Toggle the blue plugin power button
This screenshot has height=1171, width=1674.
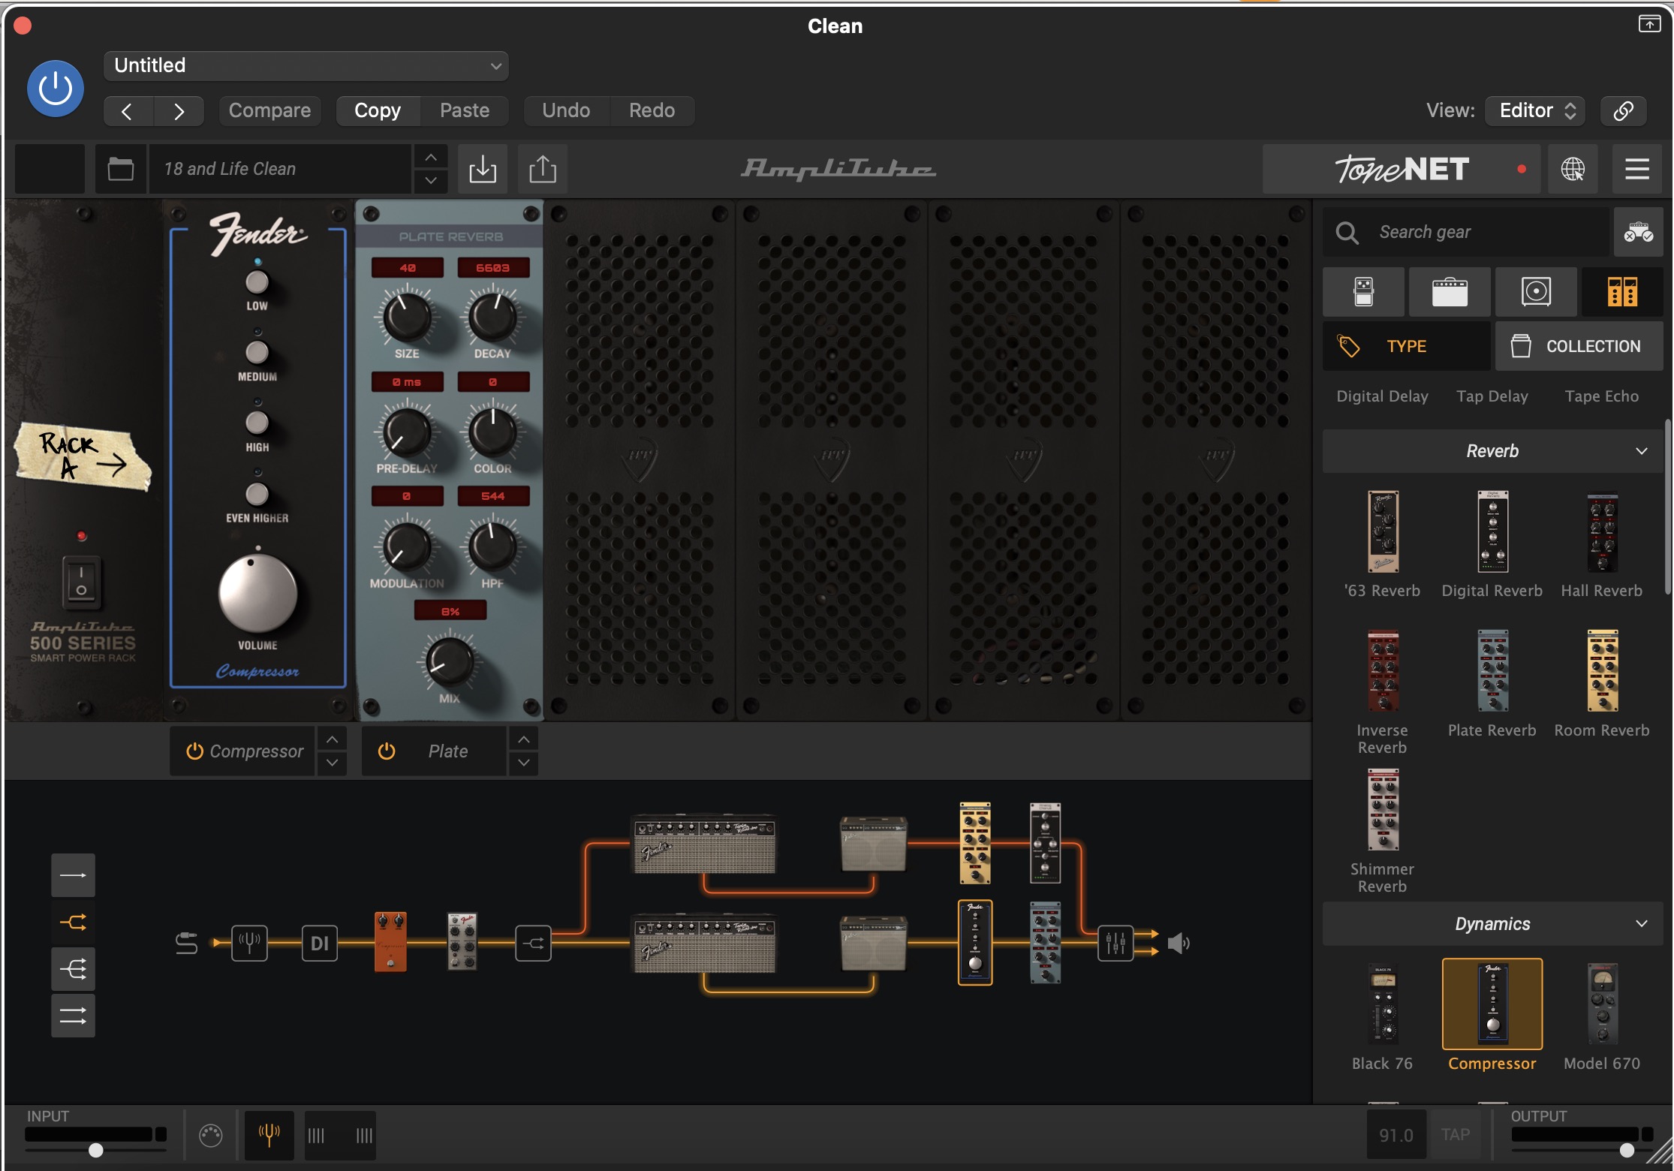click(x=56, y=89)
